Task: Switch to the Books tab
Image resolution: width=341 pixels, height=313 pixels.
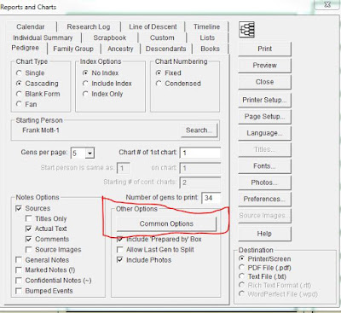Action: (x=210, y=49)
